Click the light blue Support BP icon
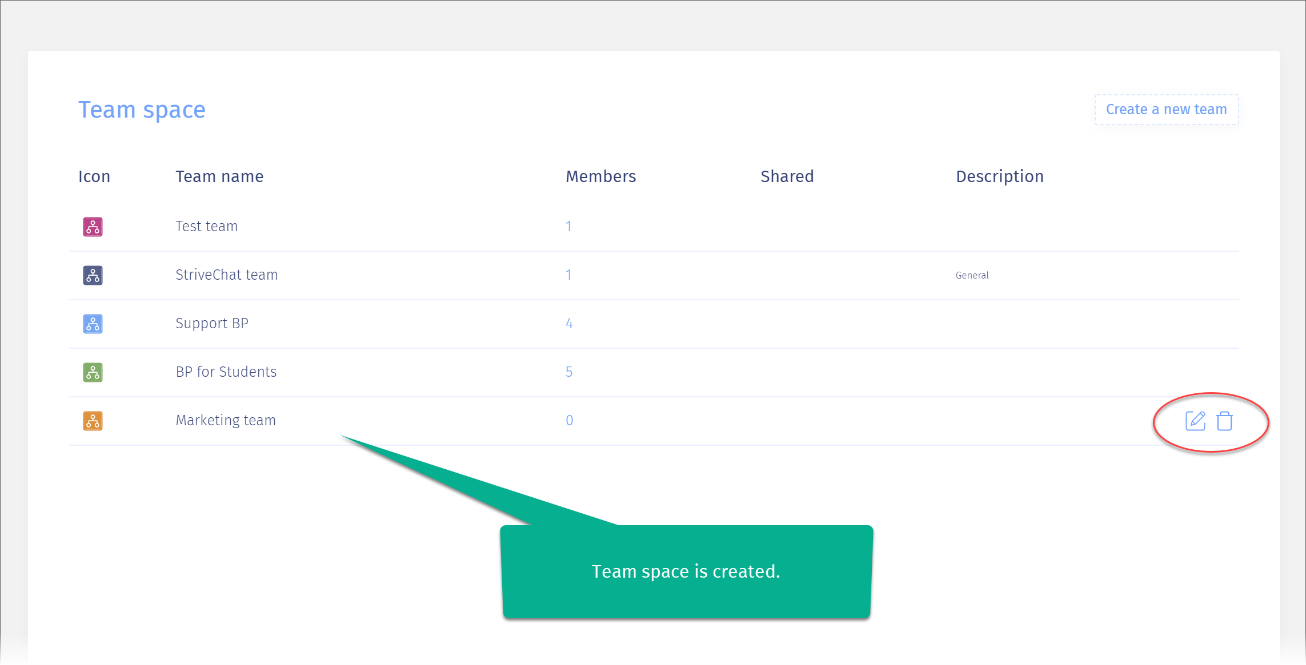Image resolution: width=1306 pixels, height=665 pixels. (93, 324)
